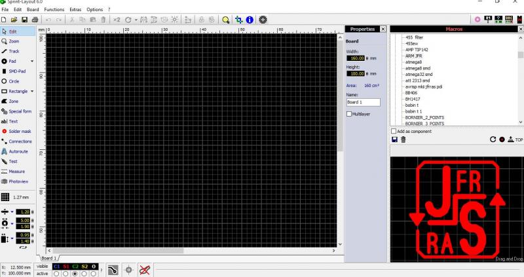This screenshot has width=524, height=277.
Task: Start the Autoroute tool
Action: click(18, 151)
